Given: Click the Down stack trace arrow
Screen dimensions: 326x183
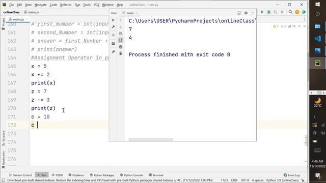Looking at the screenshot, I should pos(121,27).
